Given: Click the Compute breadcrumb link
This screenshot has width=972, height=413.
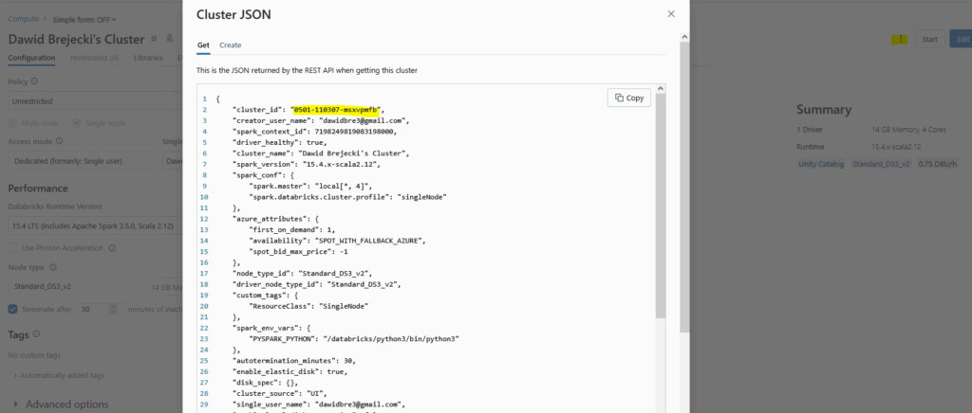Looking at the screenshot, I should coord(23,19).
